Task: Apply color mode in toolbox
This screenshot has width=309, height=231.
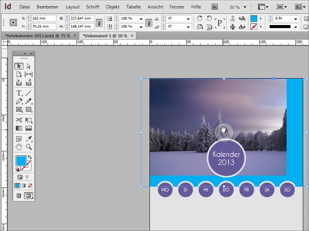Action: (17, 186)
